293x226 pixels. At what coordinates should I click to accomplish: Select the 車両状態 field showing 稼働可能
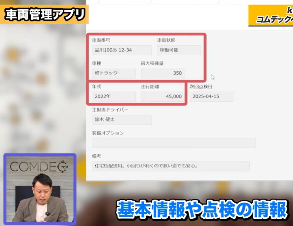point(179,50)
